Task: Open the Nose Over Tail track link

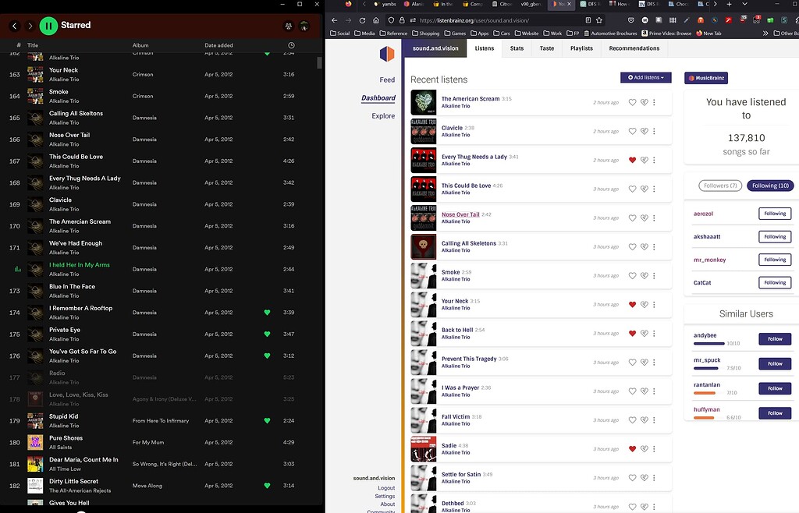Action: pos(460,214)
